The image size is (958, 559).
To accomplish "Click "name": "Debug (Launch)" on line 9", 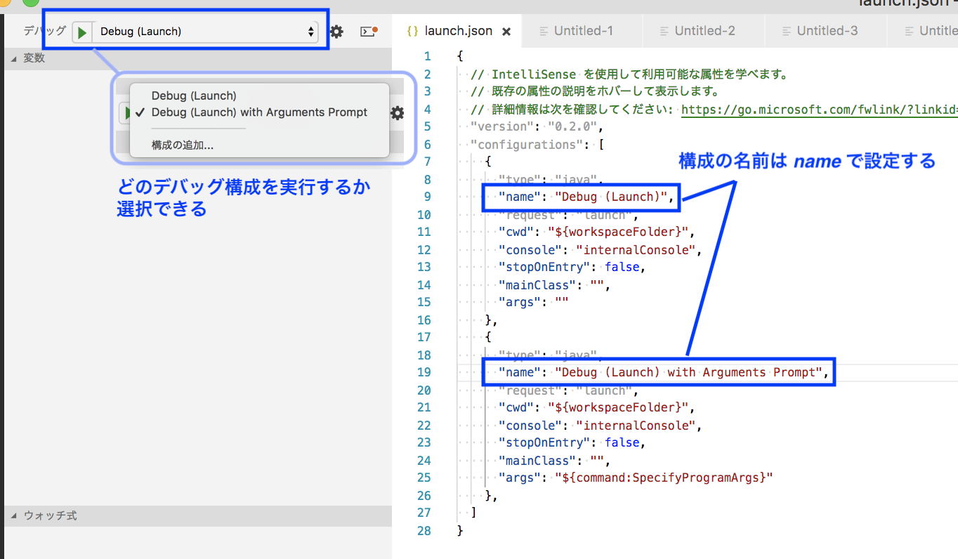I will point(586,197).
